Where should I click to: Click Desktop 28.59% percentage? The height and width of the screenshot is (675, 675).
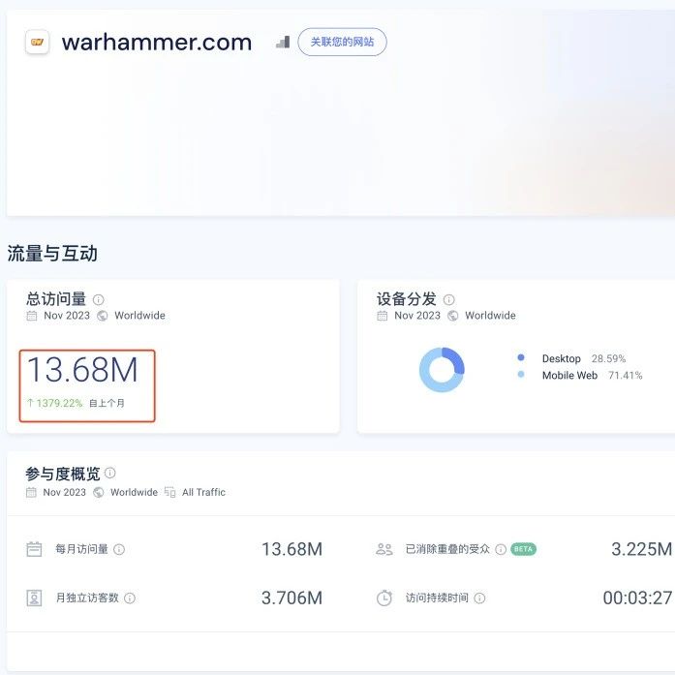pyautogui.click(x=608, y=358)
